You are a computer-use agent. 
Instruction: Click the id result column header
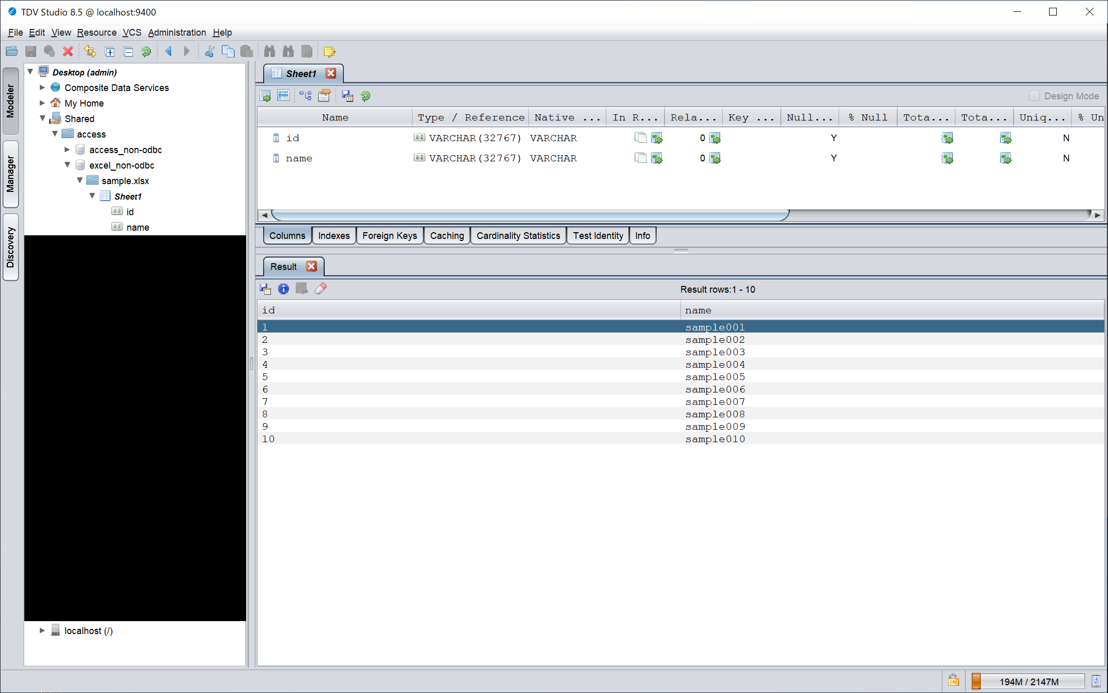(468, 310)
